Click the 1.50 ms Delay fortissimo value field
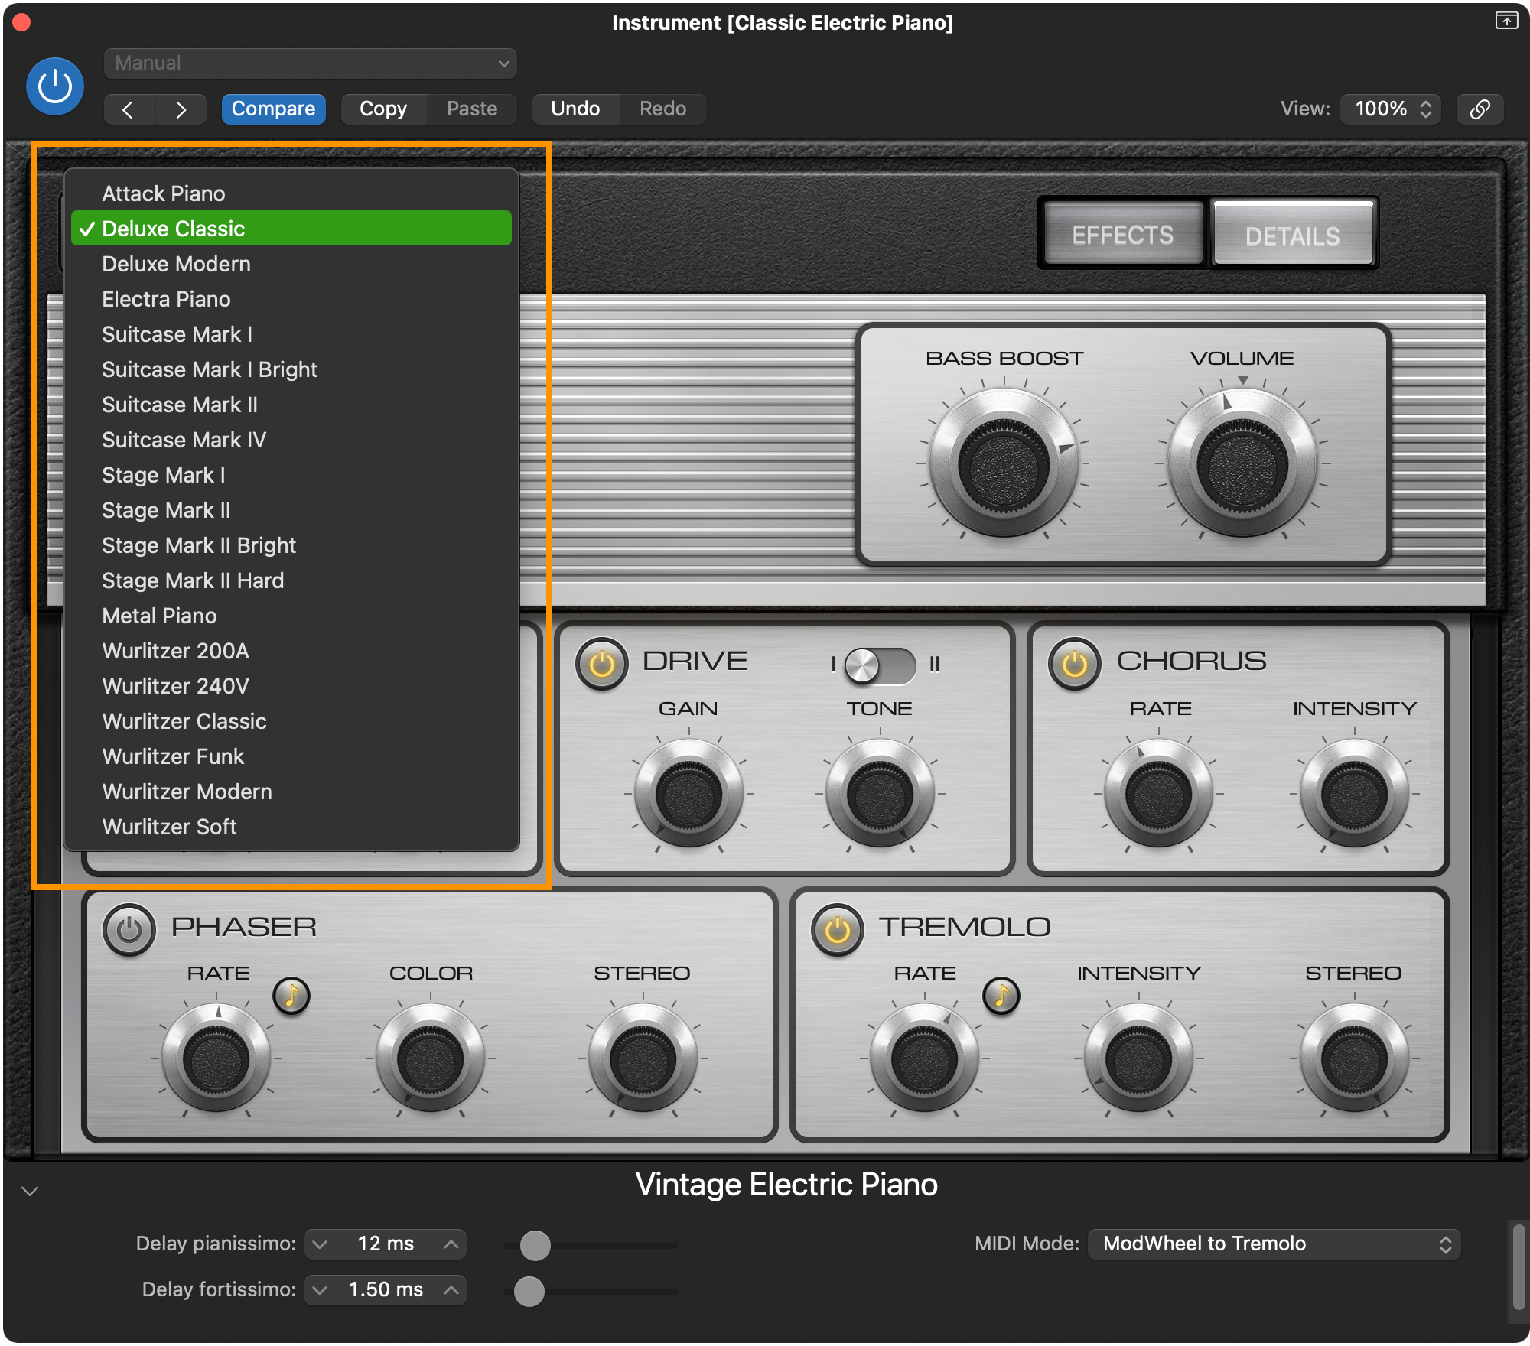This screenshot has width=1530, height=1346. click(x=386, y=1290)
